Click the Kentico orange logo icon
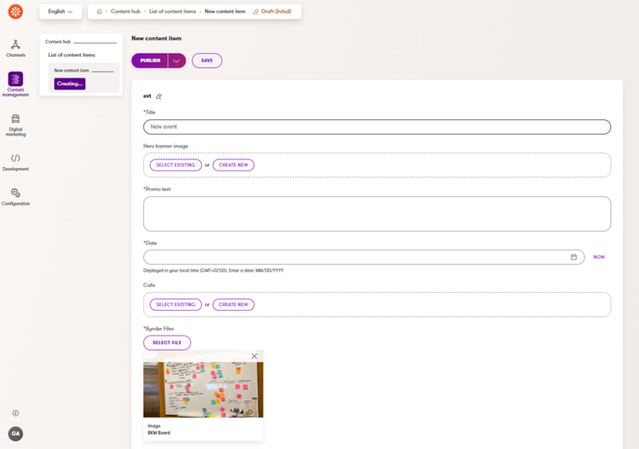The width and height of the screenshot is (639, 449). tap(15, 11)
